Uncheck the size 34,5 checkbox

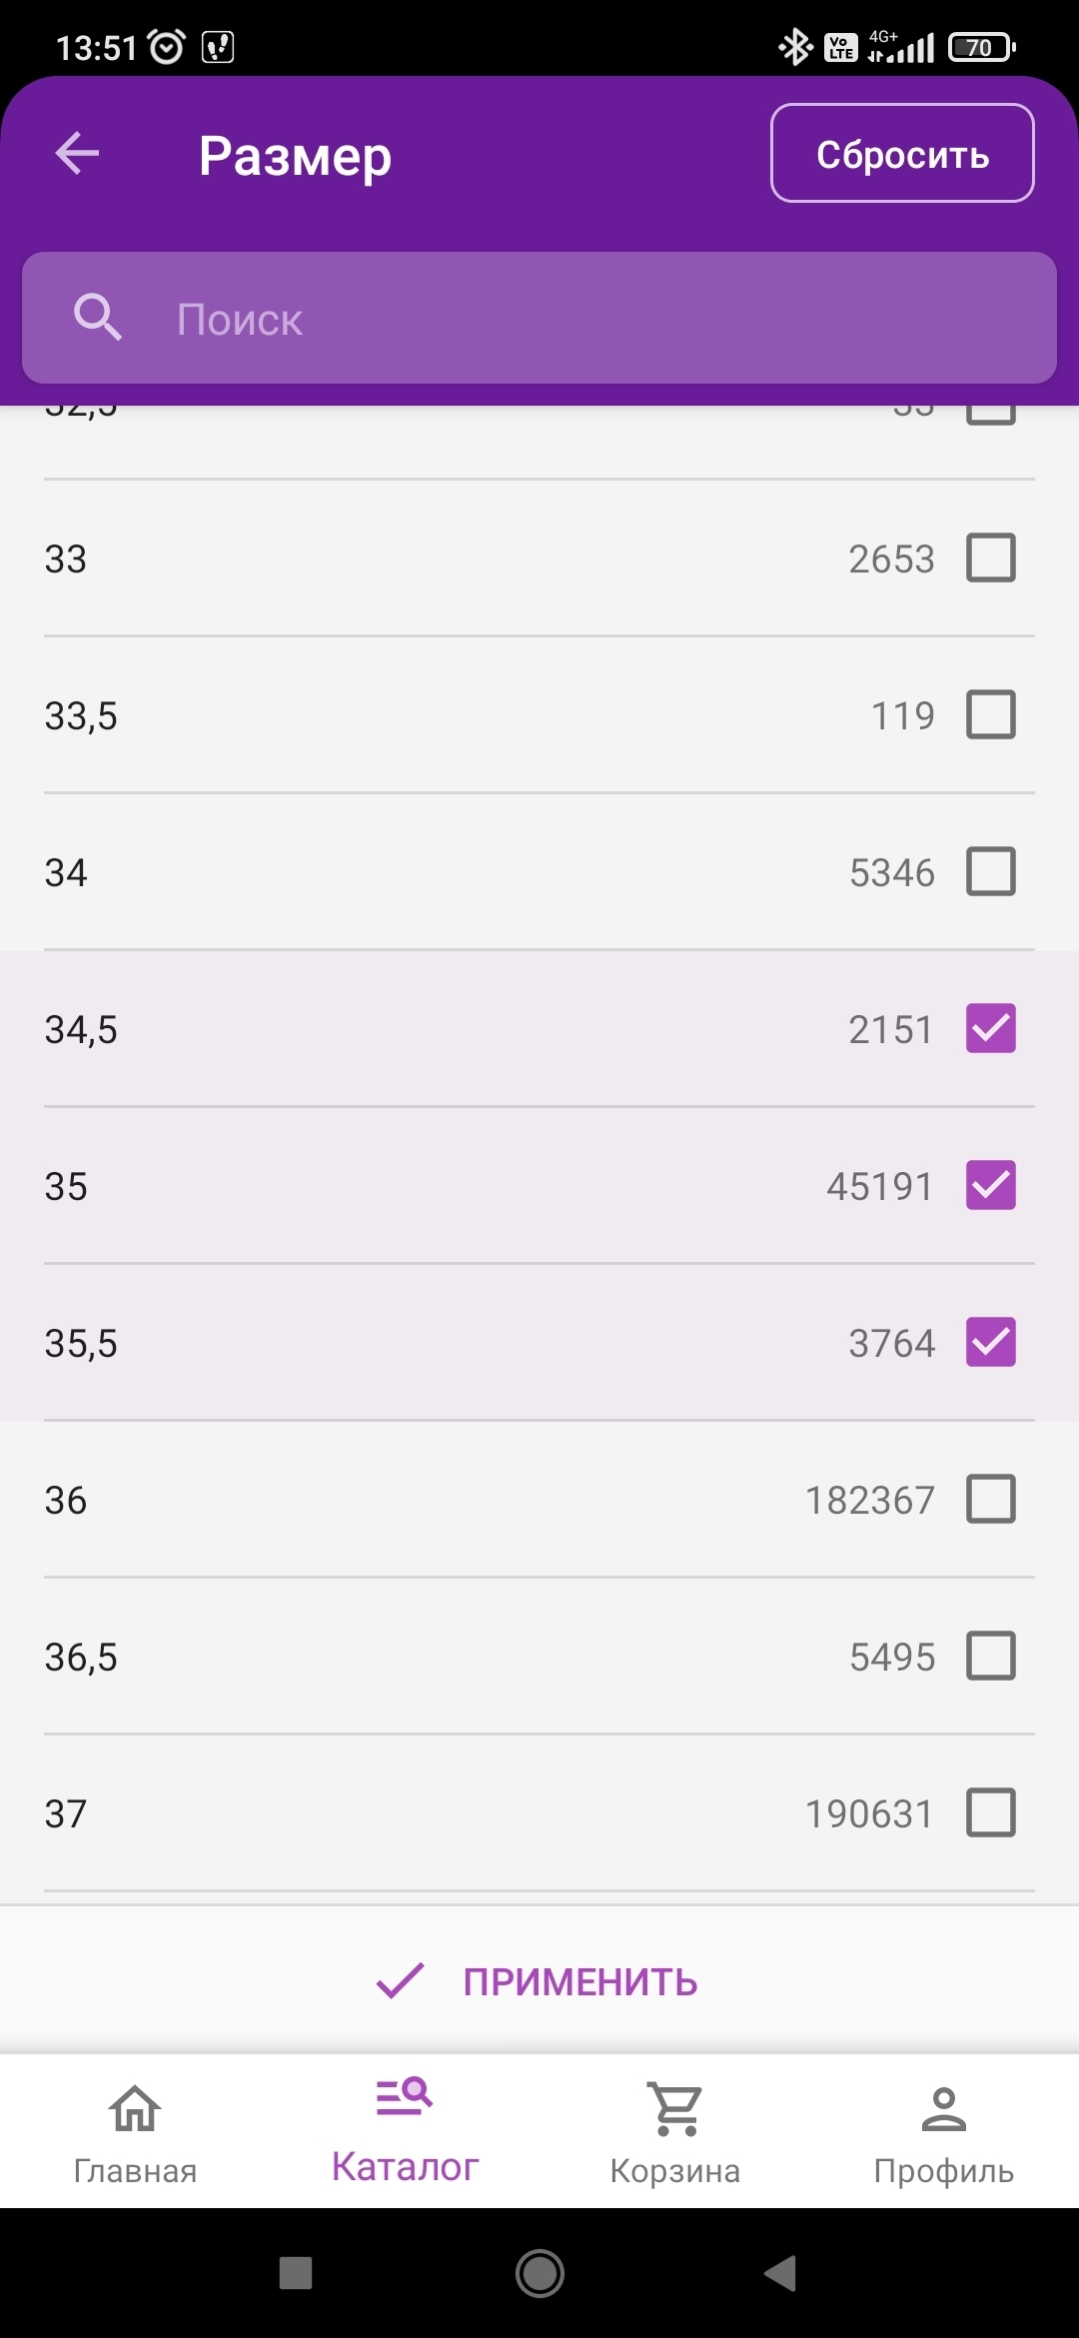pyautogui.click(x=990, y=1029)
